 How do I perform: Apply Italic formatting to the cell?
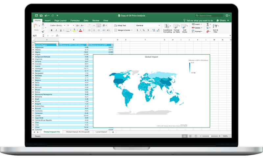pos(56,30)
